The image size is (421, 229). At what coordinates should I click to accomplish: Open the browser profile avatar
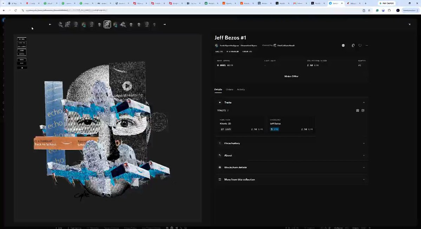398,10
